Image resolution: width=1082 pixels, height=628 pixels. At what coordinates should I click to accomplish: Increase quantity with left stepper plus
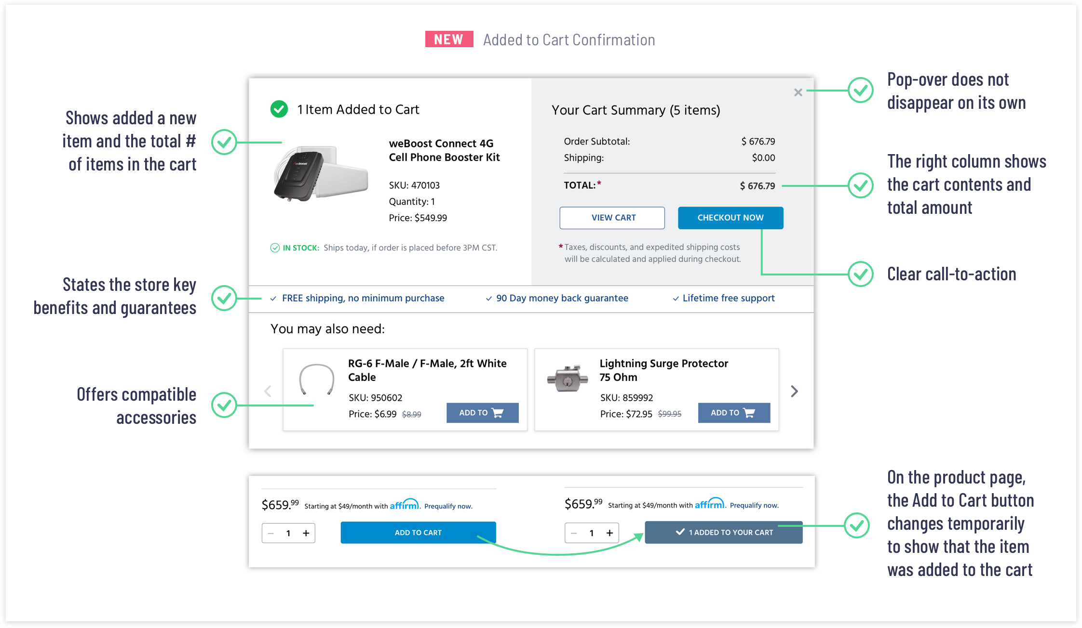click(x=306, y=533)
